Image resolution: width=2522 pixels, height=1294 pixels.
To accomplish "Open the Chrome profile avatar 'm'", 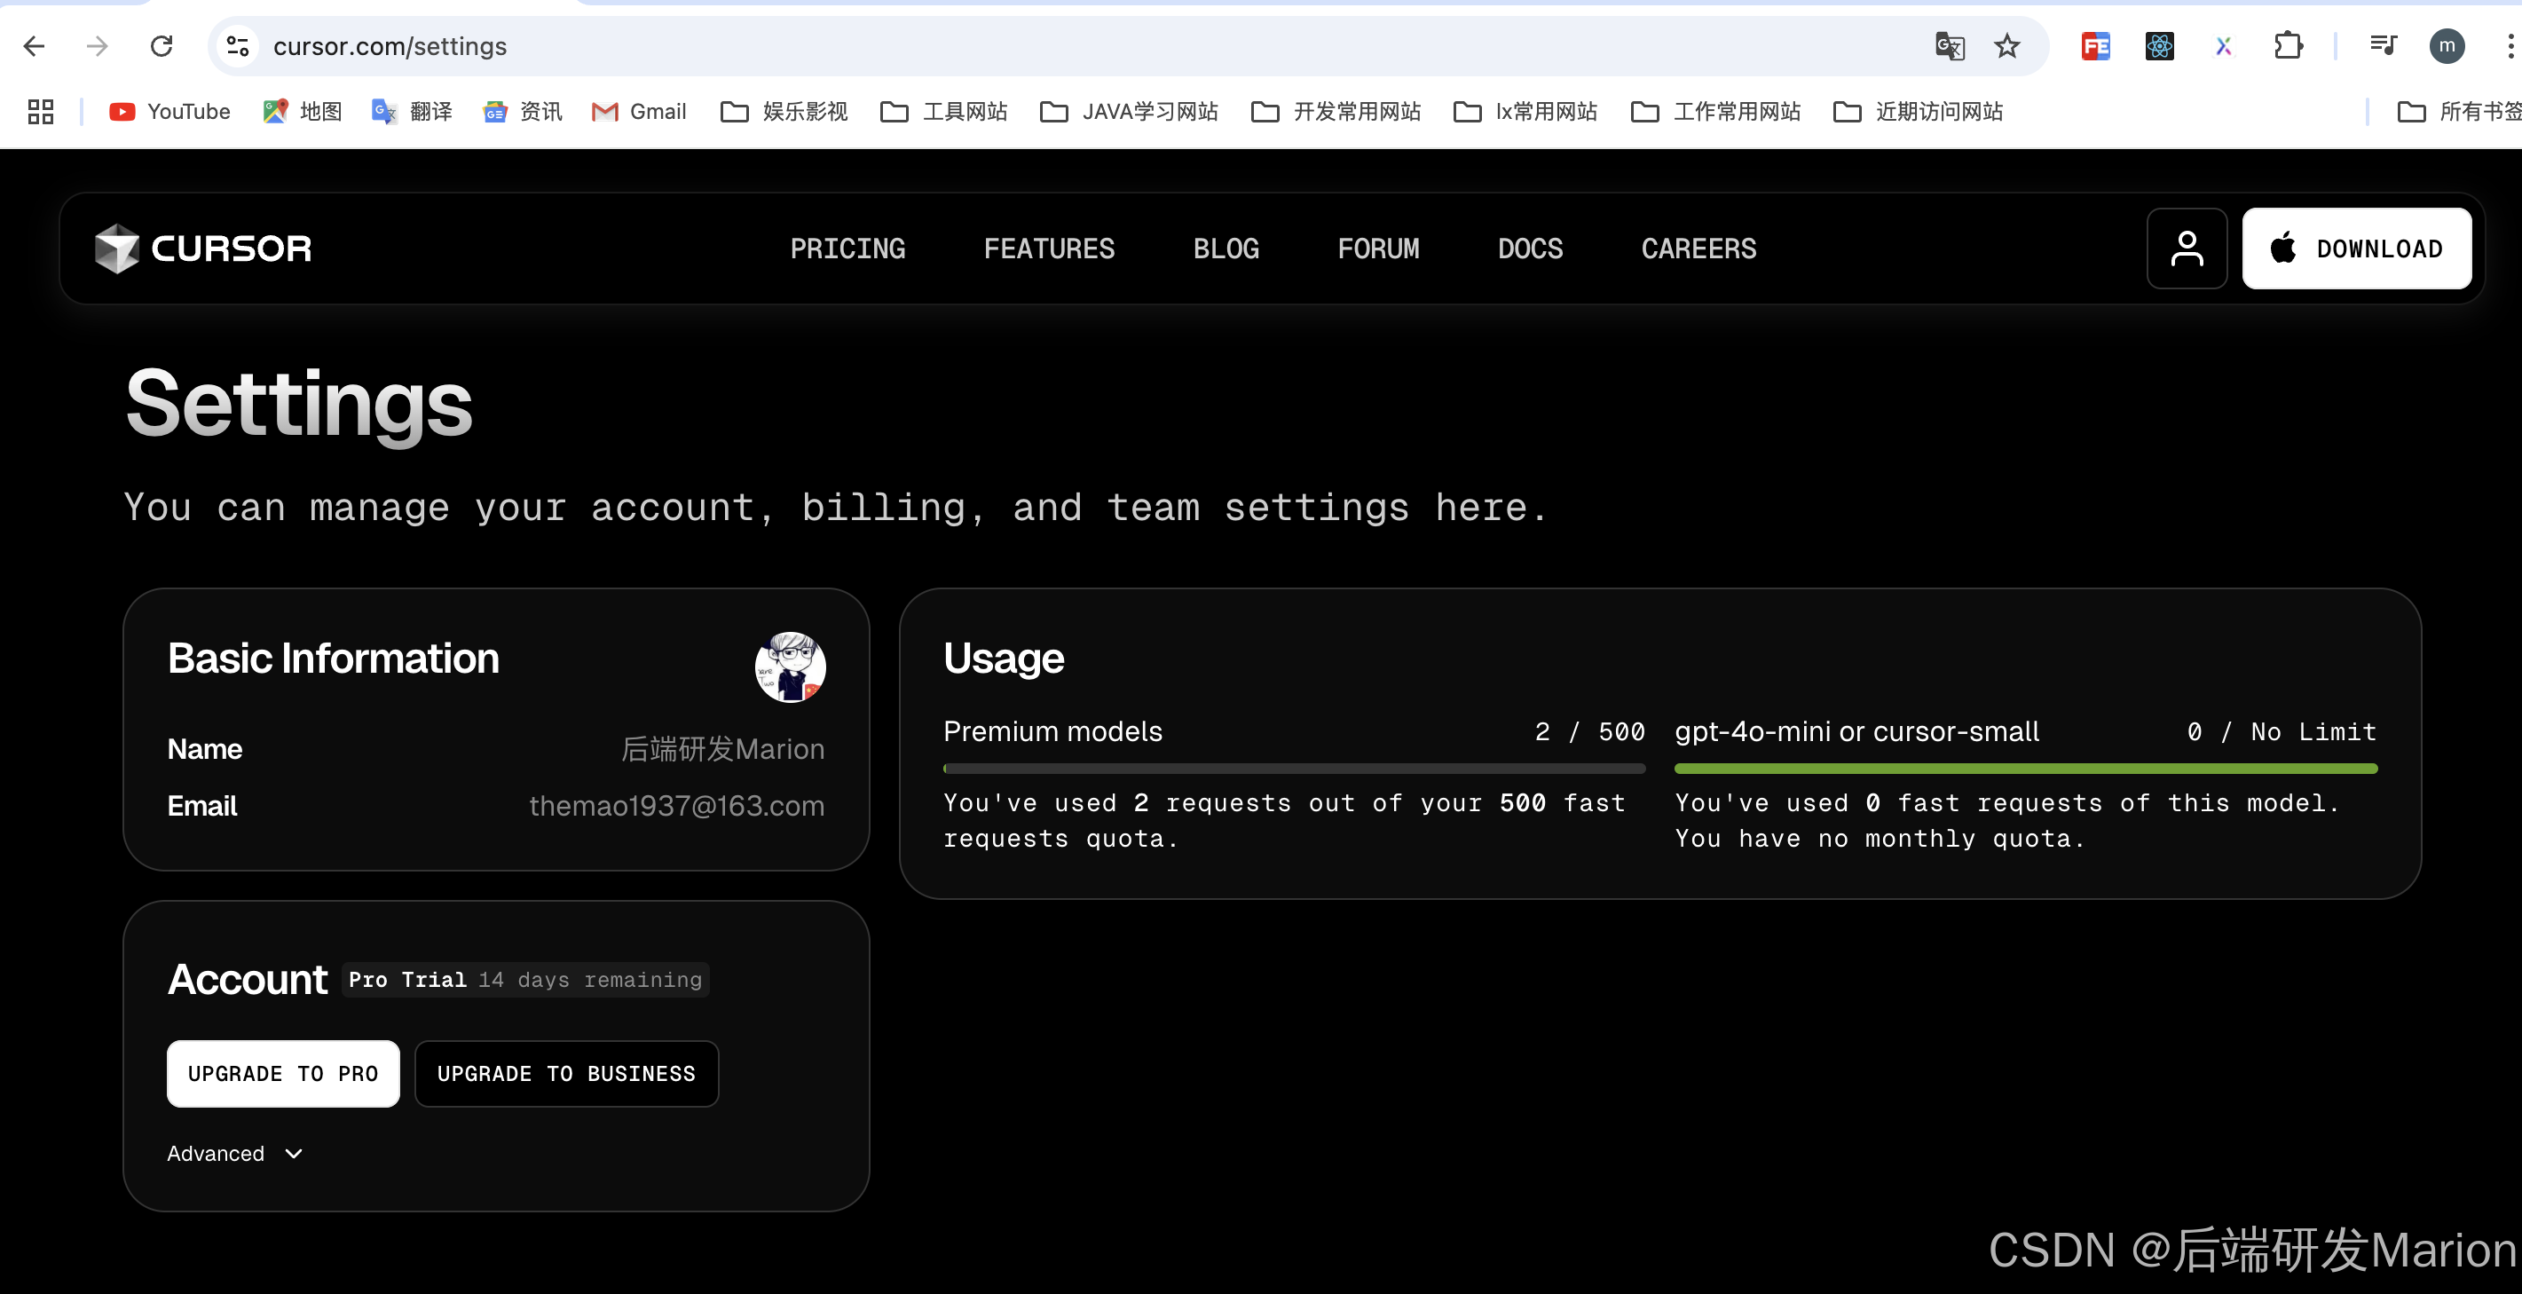I will [2447, 46].
